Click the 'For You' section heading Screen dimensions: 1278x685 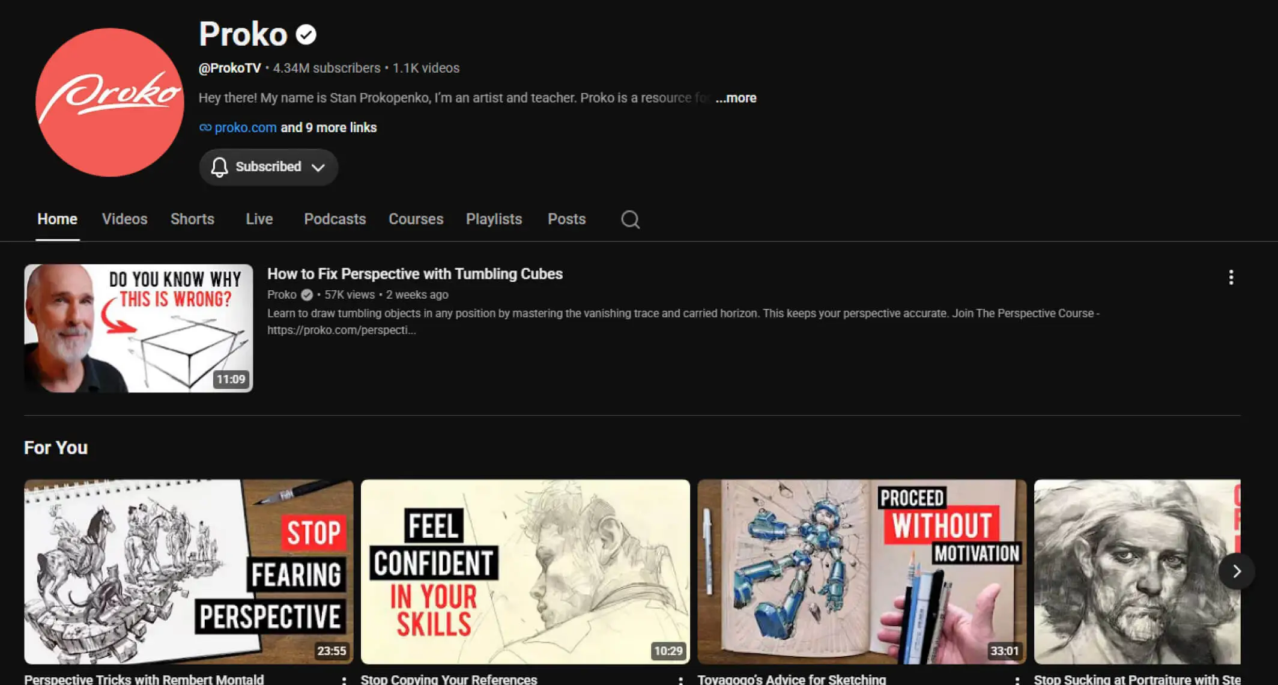(56, 448)
